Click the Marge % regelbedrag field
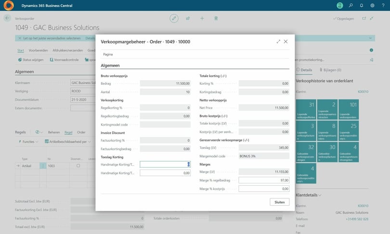The width and height of the screenshot is (390, 234). coord(264,180)
